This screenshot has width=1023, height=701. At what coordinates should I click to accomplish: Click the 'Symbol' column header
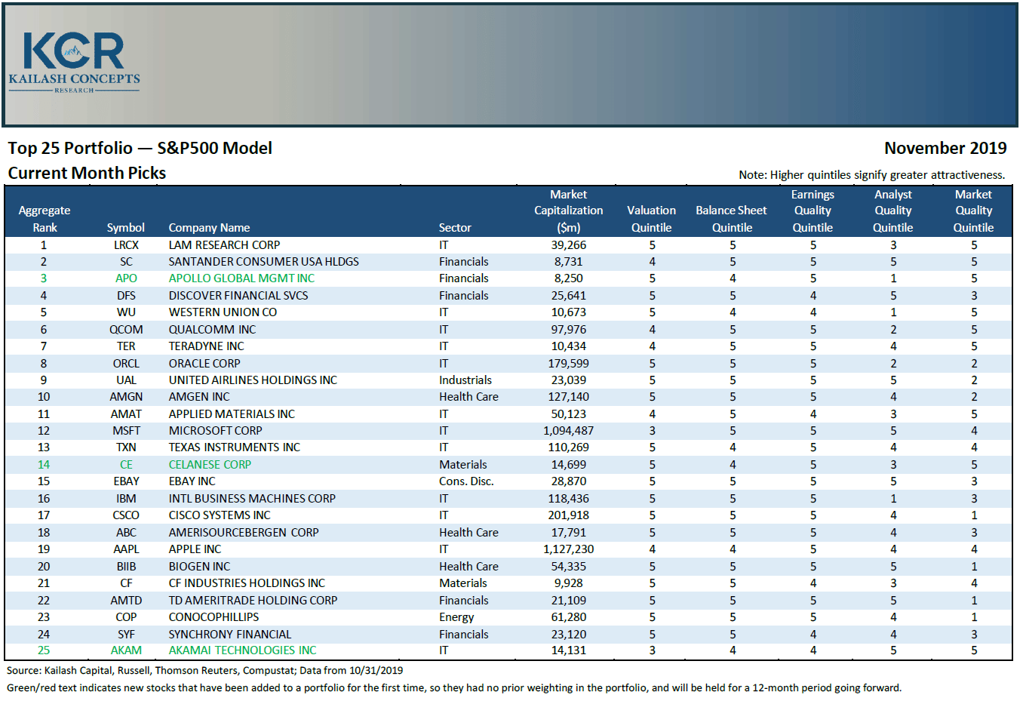tap(126, 228)
